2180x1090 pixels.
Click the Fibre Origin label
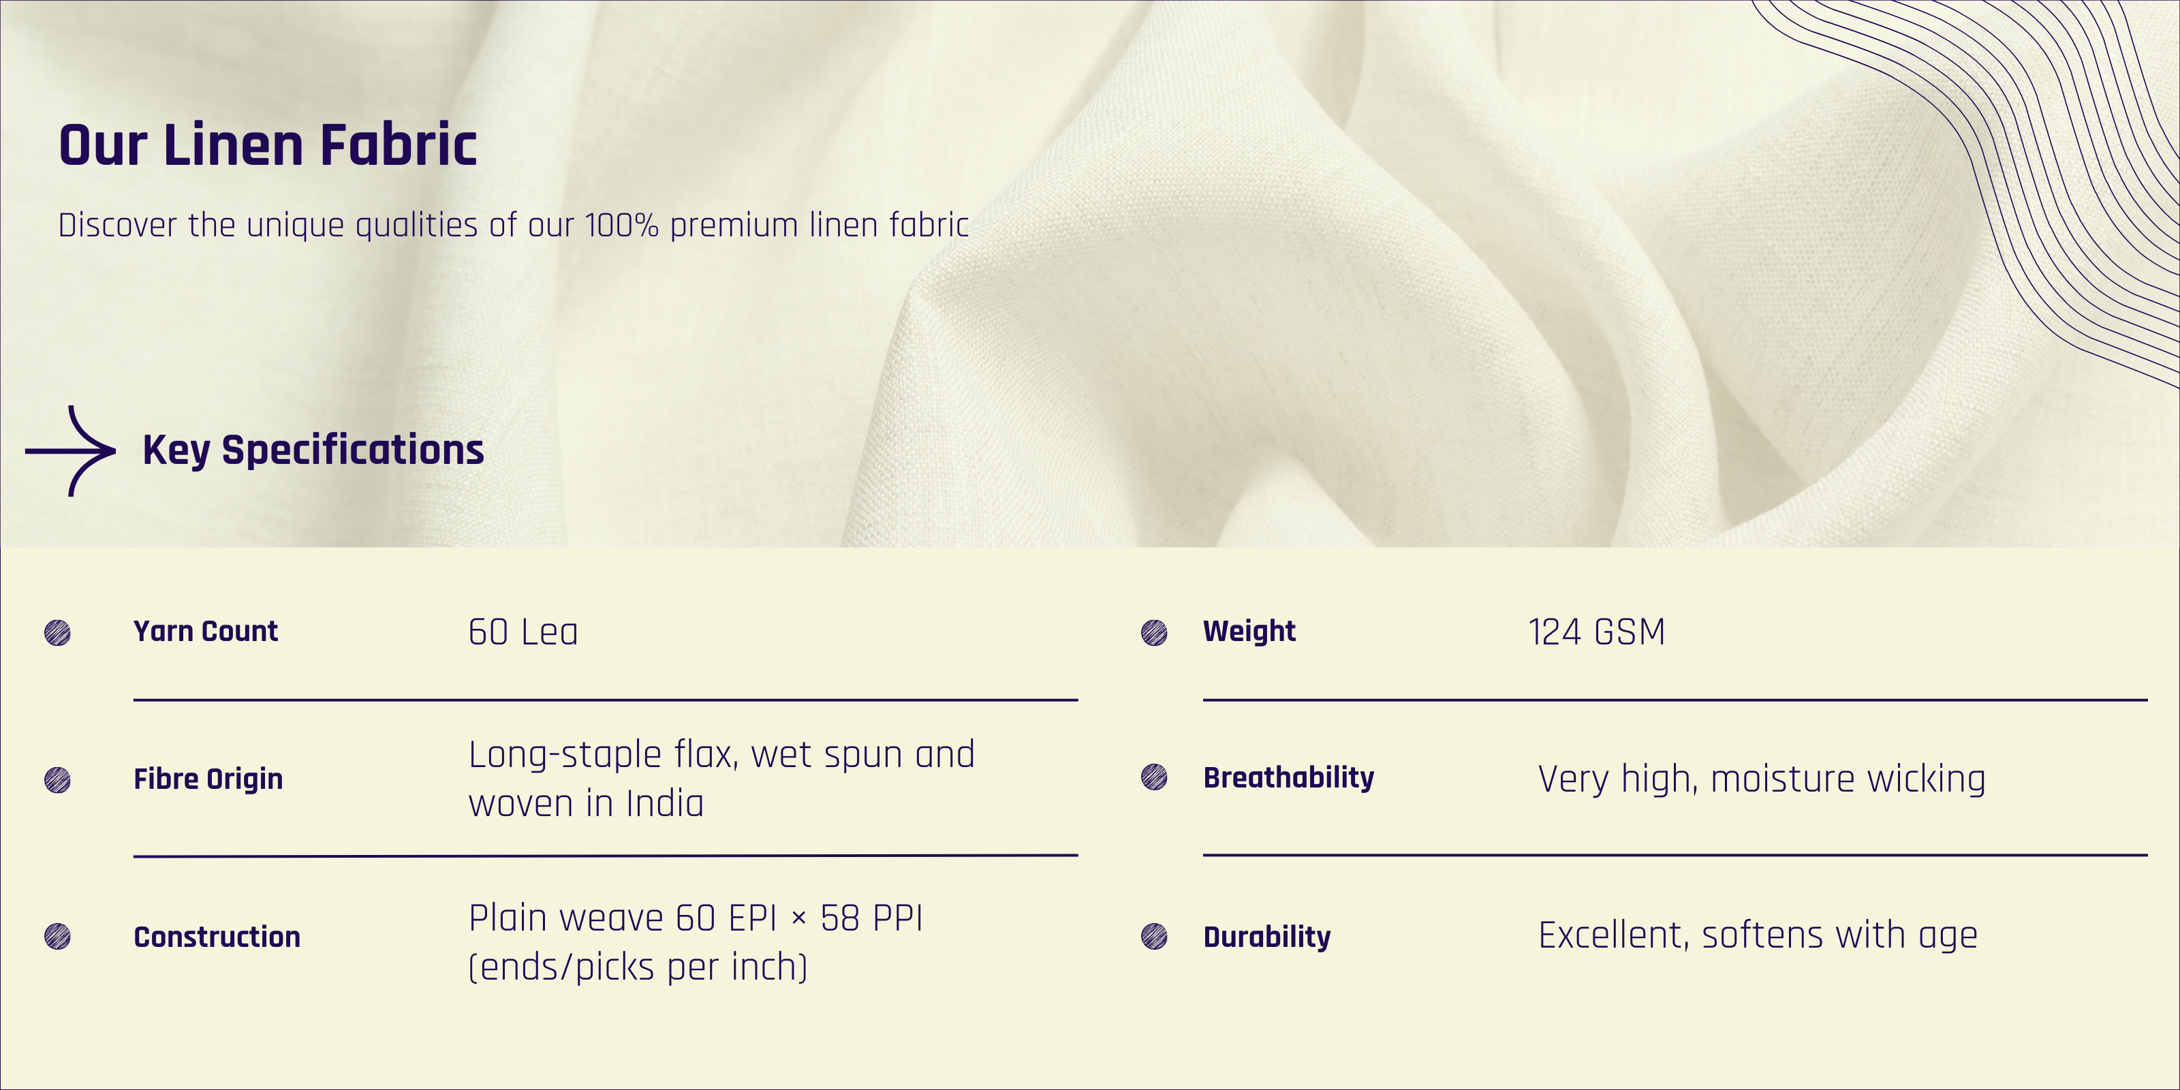208,779
